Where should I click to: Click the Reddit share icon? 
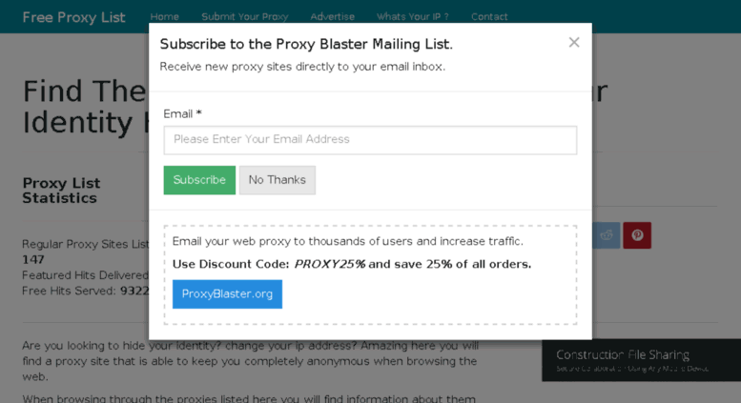(606, 235)
